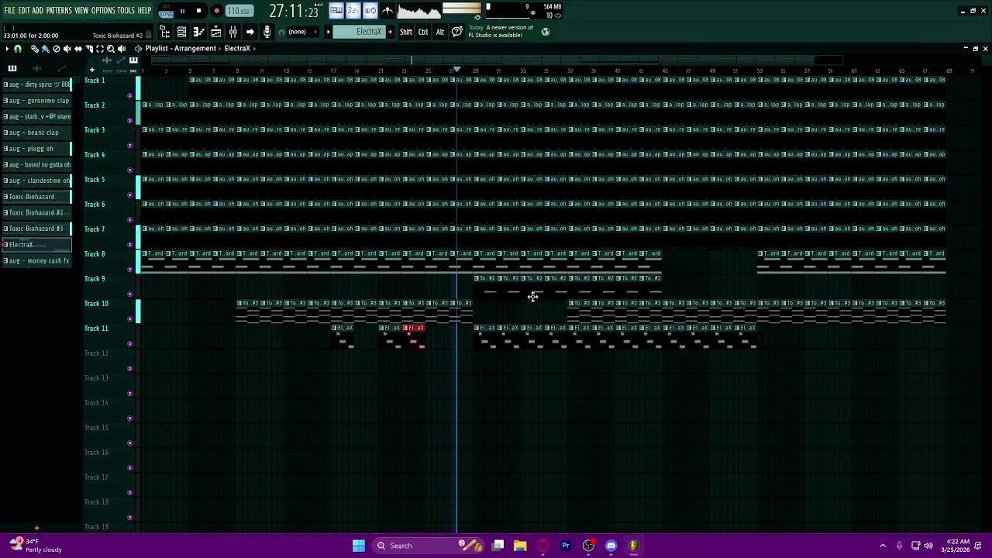Screen dimensions: 992x558
Task: Click arrow left of pattern selector
Action: (328, 32)
